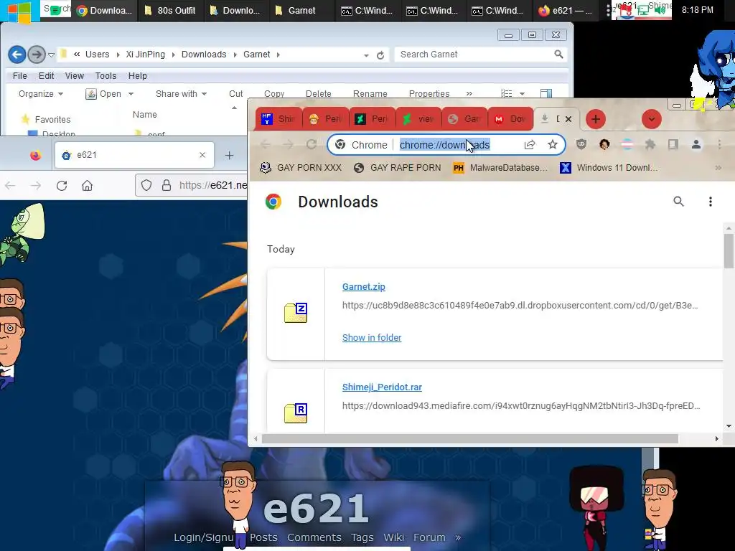Click red plus new tab button in Chrome

(596, 119)
